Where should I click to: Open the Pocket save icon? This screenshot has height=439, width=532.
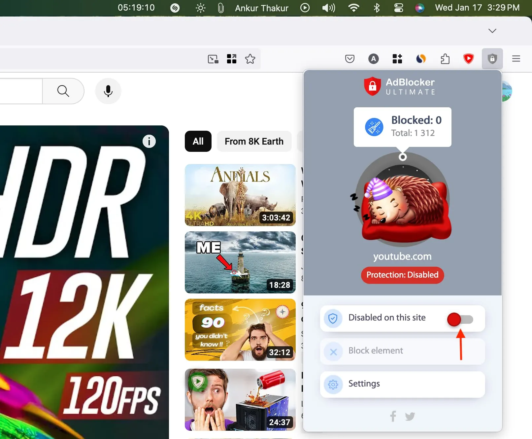(349, 59)
